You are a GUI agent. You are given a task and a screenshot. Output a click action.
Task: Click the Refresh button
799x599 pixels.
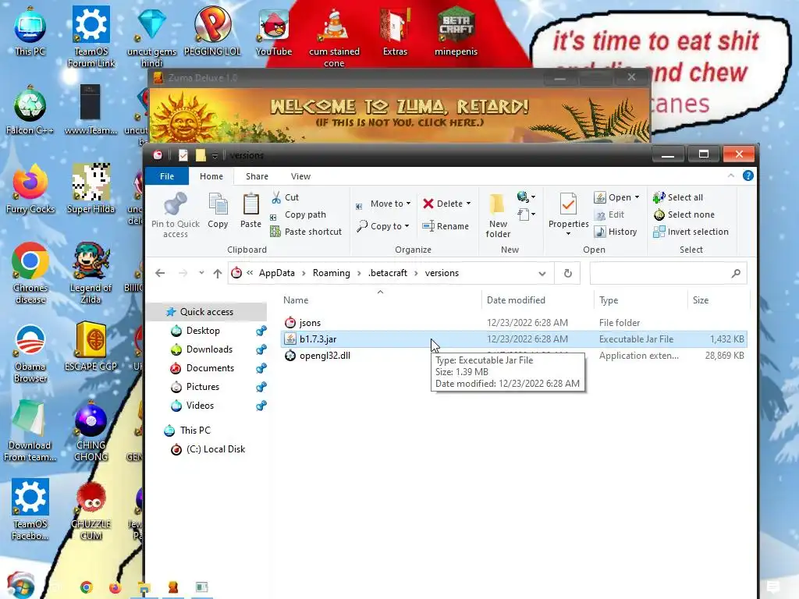coord(568,274)
